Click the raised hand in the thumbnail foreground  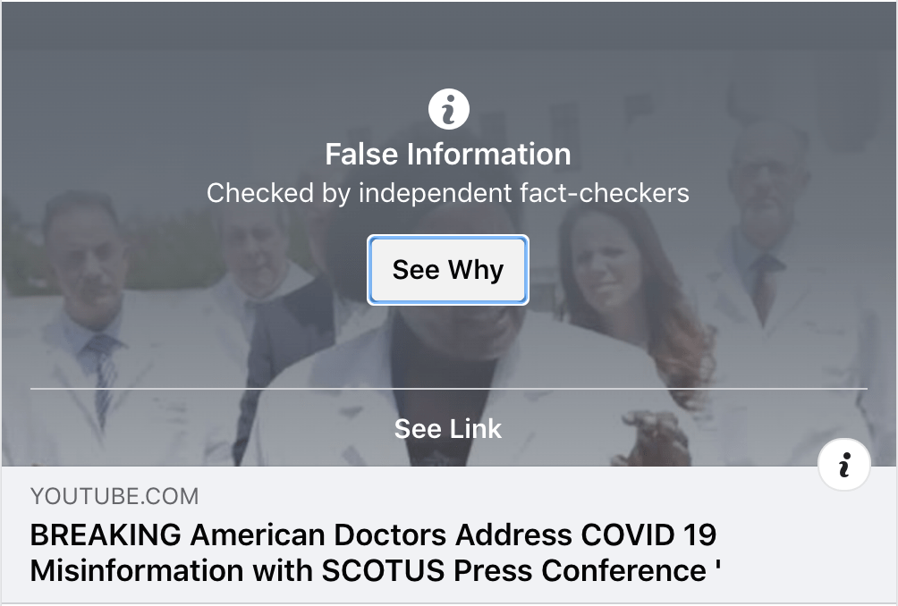(653, 438)
